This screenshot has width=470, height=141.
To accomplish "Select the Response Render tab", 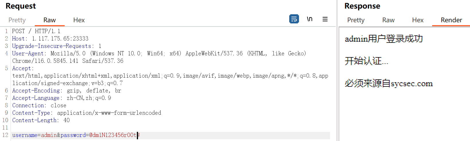I will click(x=451, y=20).
